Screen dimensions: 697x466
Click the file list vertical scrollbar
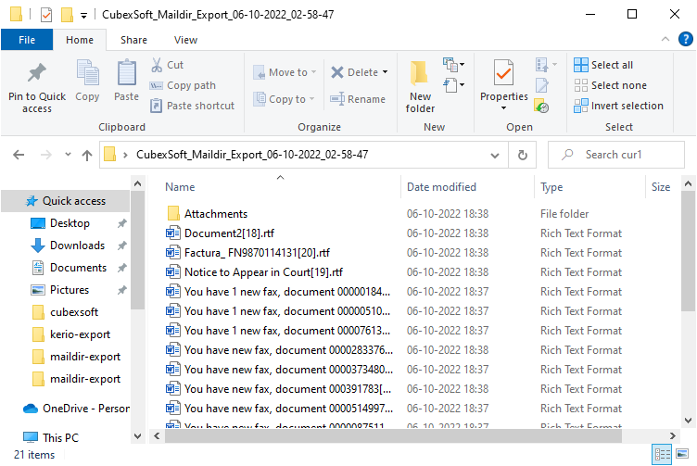(x=688, y=251)
